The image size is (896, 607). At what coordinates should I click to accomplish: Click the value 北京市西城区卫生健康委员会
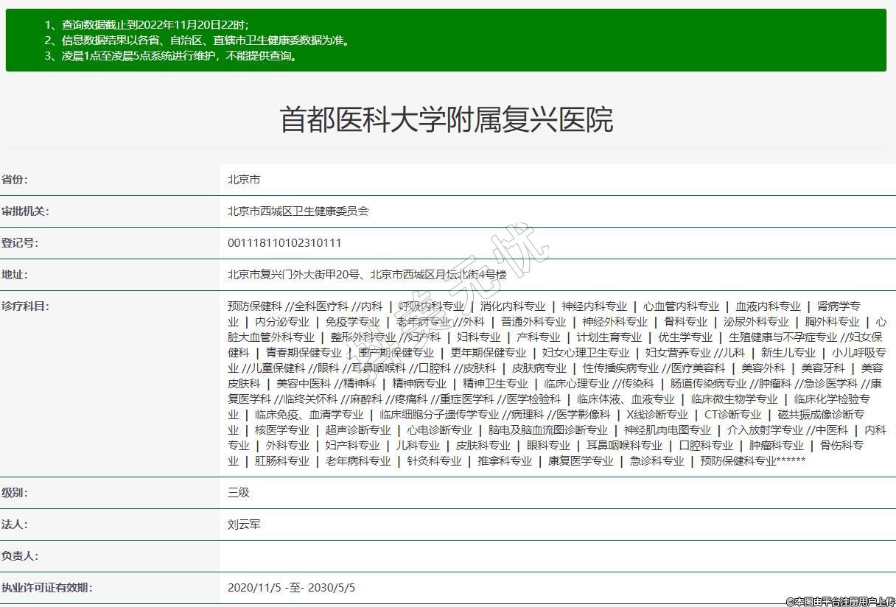point(298,211)
